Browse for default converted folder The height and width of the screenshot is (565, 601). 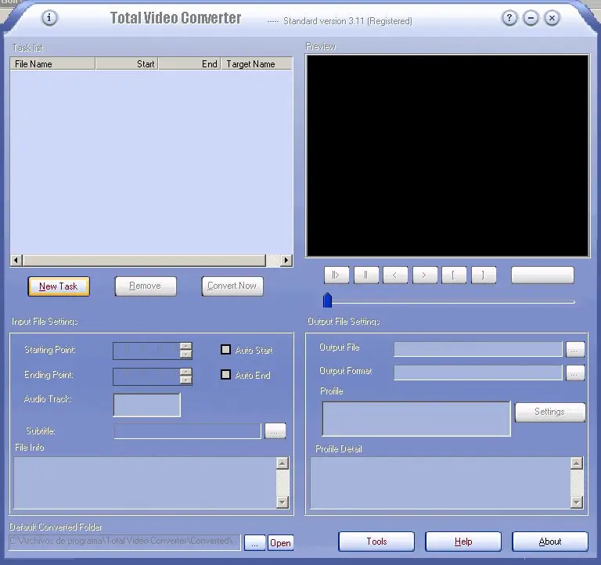coord(254,543)
